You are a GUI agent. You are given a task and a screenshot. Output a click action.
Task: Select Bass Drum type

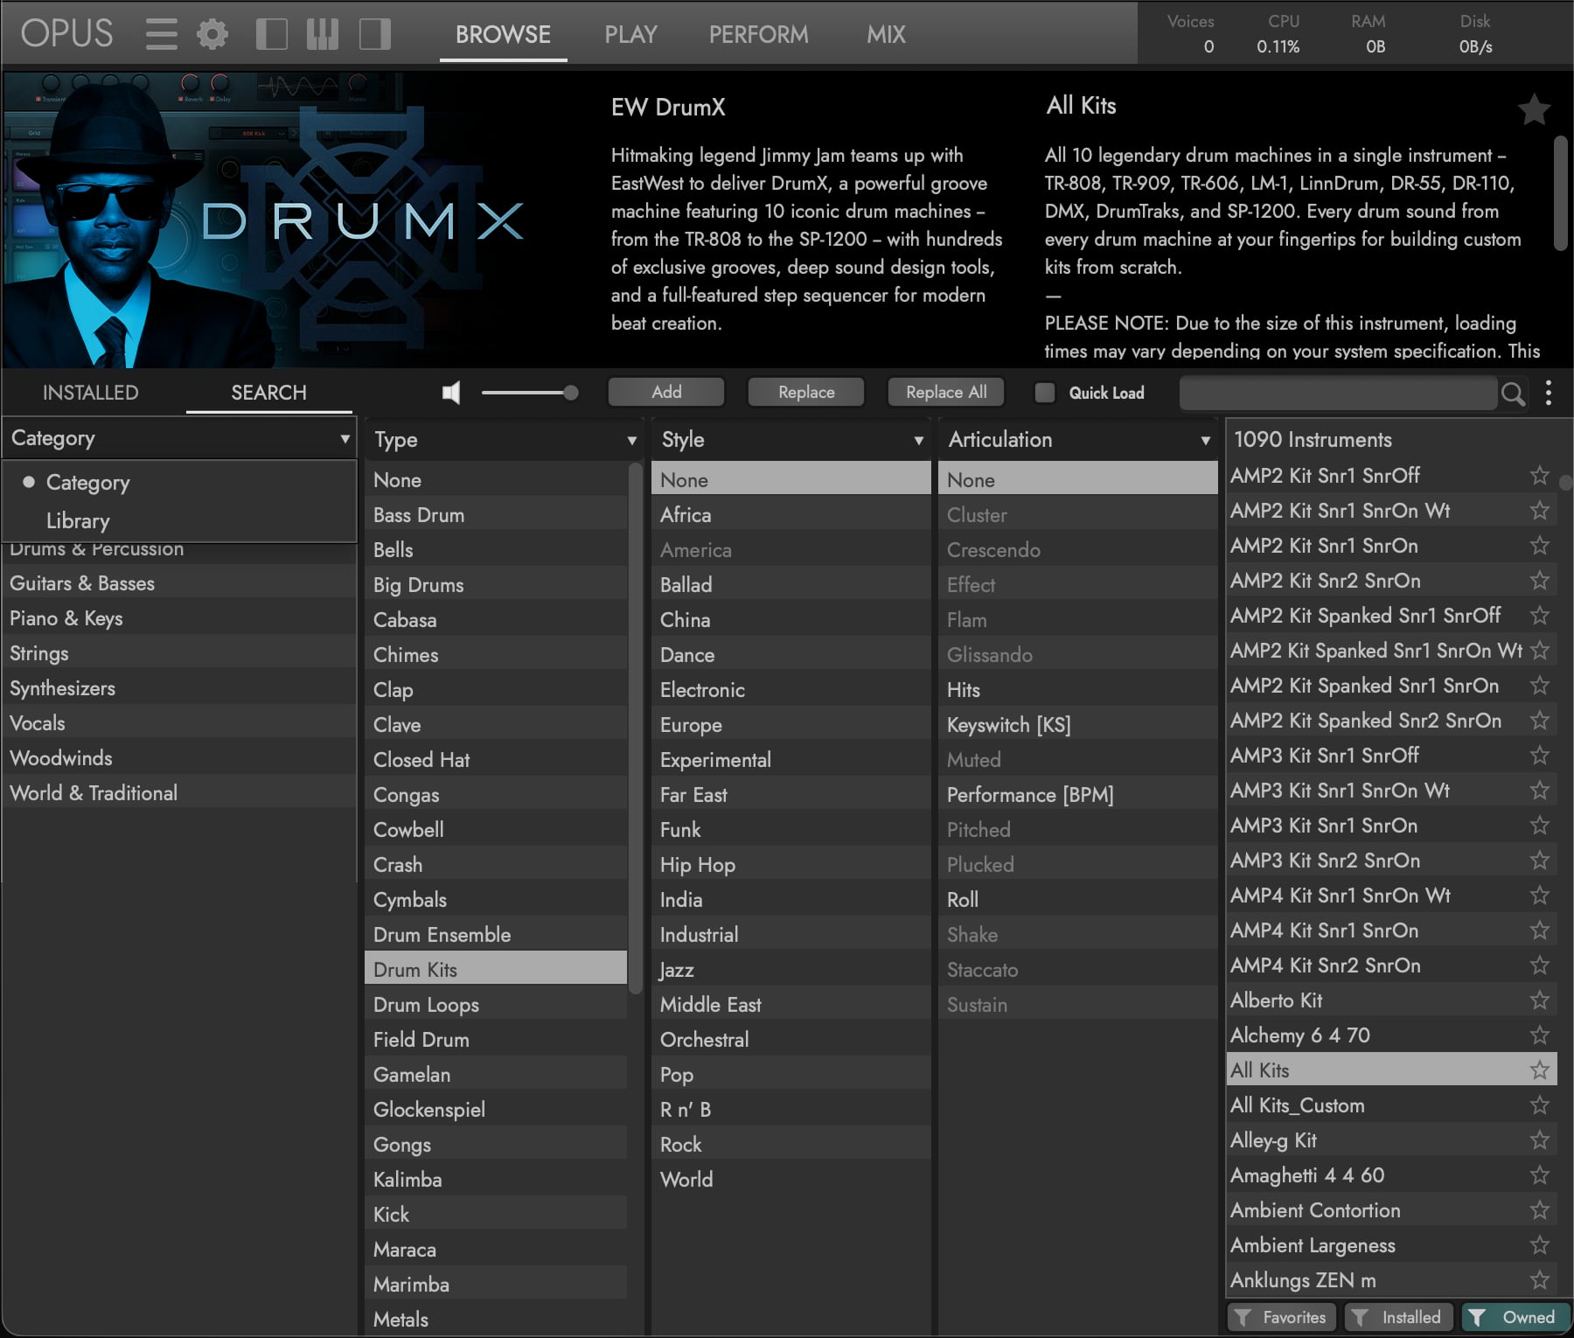[496, 515]
